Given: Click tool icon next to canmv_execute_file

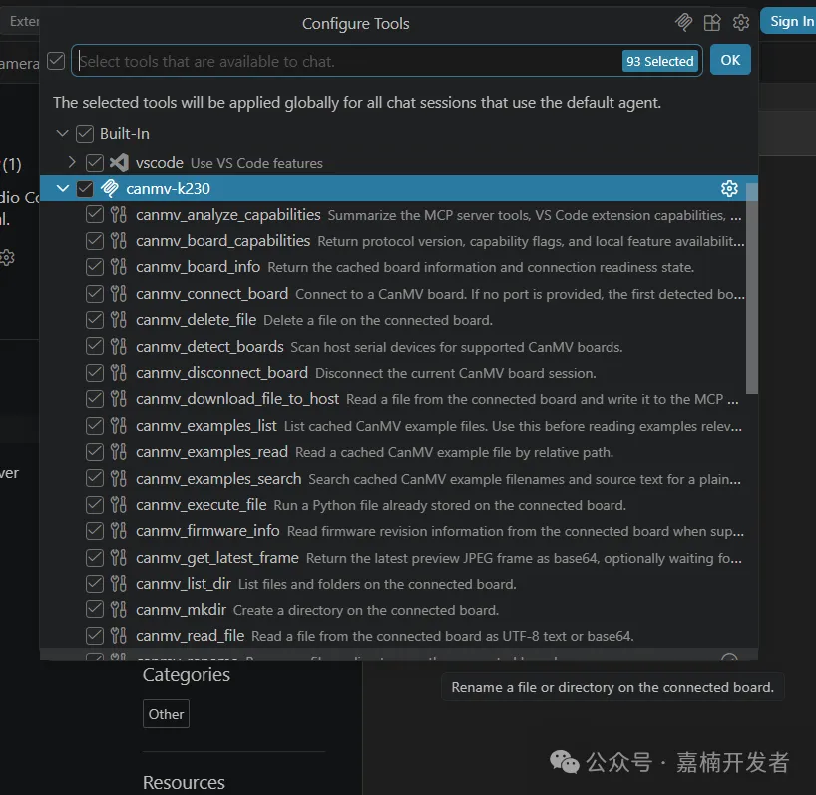Looking at the screenshot, I should pyautogui.click(x=118, y=504).
